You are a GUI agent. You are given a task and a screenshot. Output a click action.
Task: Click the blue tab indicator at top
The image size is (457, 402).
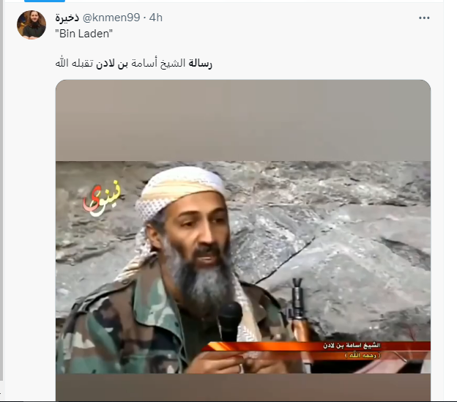click(45, 1)
